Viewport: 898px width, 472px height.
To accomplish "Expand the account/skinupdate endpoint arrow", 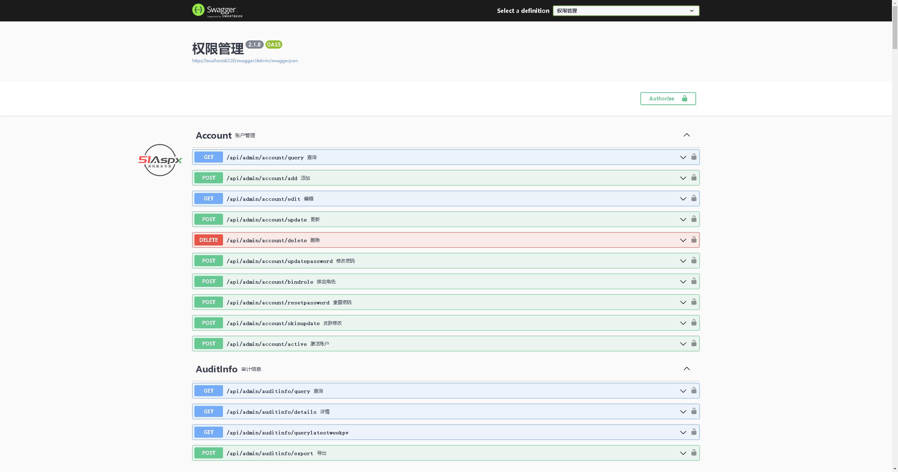I will [x=683, y=323].
